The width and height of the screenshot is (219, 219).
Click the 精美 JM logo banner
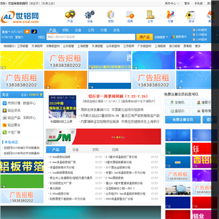[103, 137]
